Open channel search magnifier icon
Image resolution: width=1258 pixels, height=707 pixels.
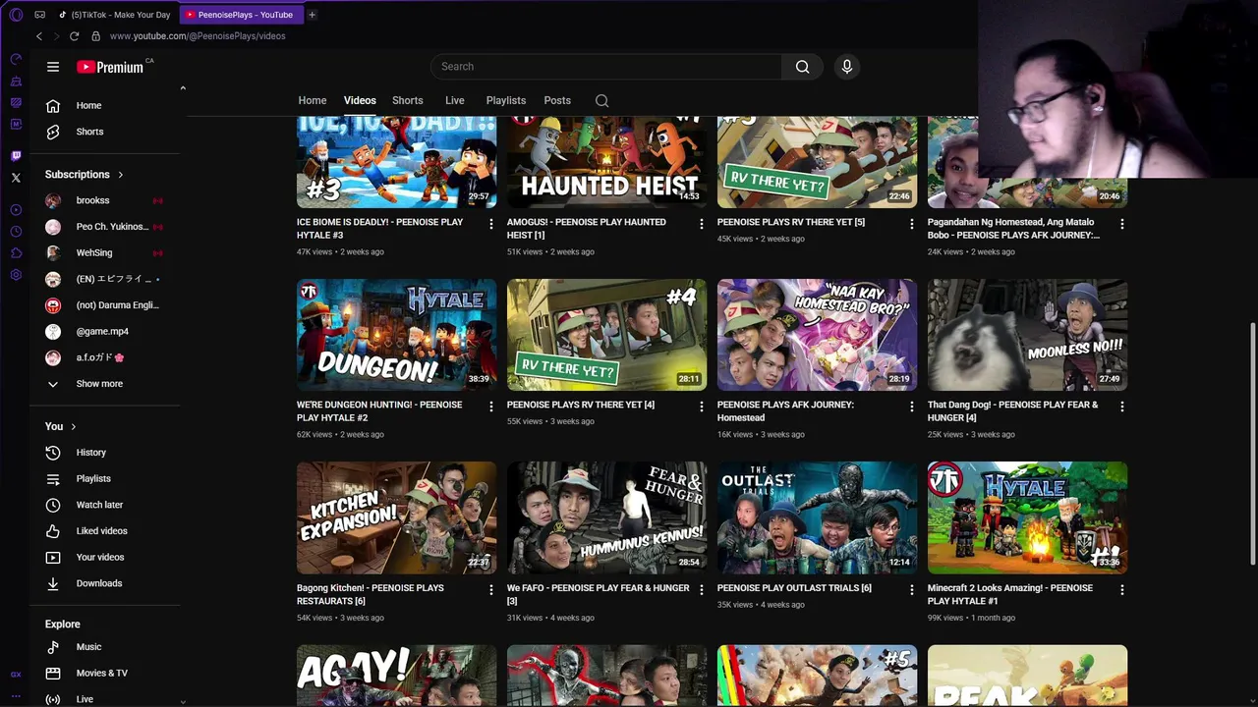(601, 100)
